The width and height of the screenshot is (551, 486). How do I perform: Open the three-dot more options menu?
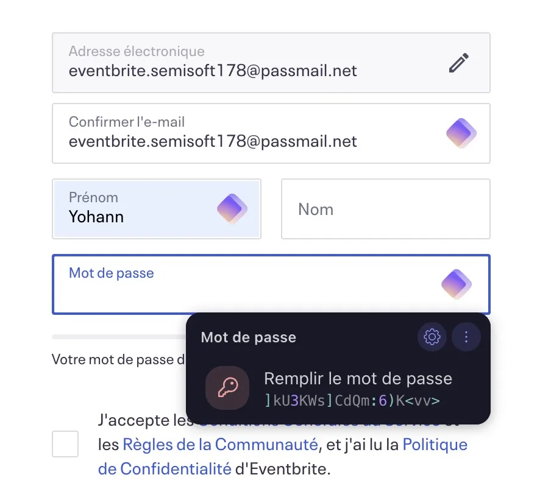(x=466, y=337)
